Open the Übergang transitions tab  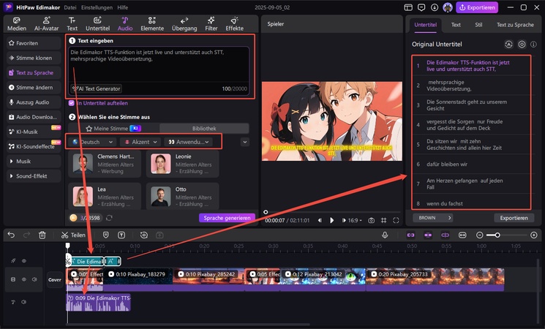click(x=184, y=24)
